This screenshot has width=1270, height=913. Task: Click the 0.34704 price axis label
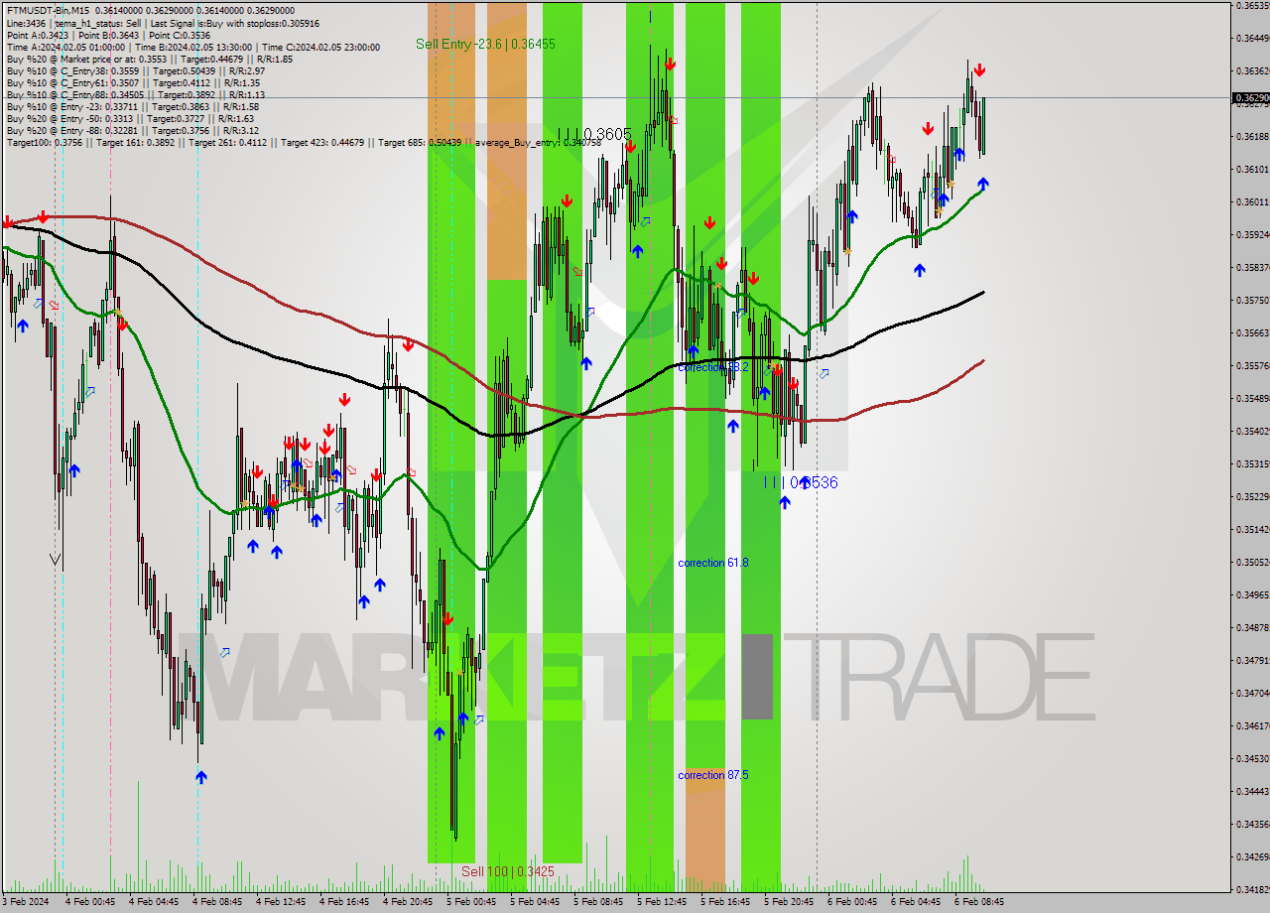(x=1253, y=693)
